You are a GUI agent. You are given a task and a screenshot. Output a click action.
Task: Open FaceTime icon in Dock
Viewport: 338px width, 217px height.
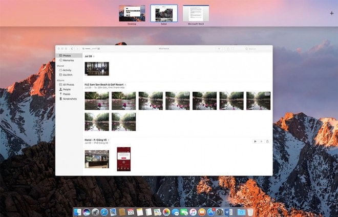click(x=184, y=212)
